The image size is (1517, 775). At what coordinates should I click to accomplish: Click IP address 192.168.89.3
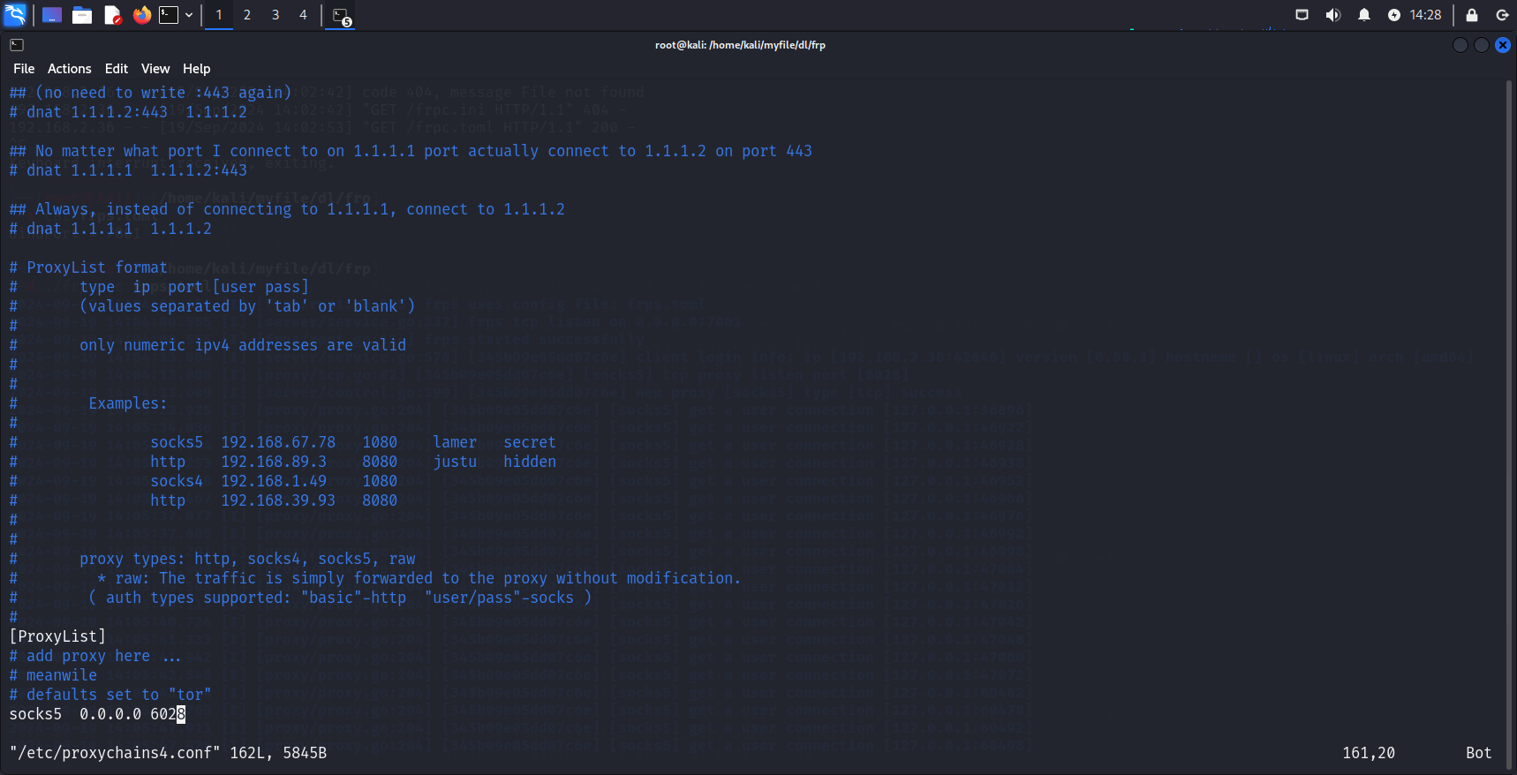274,462
